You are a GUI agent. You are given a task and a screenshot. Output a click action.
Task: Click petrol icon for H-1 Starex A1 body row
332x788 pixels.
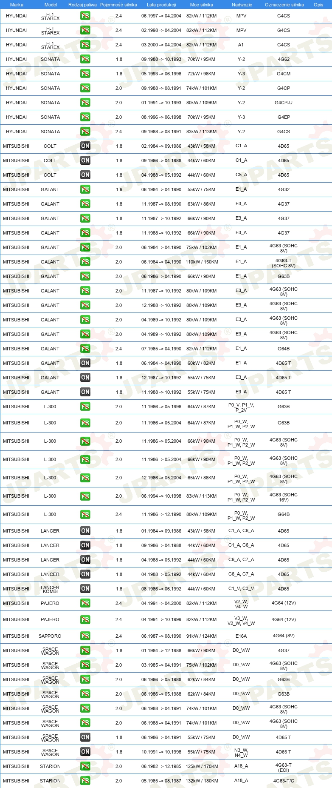[85, 45]
